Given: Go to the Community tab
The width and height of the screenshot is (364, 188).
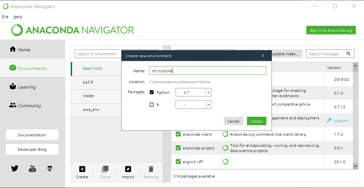Looking at the screenshot, I should 32,106.
